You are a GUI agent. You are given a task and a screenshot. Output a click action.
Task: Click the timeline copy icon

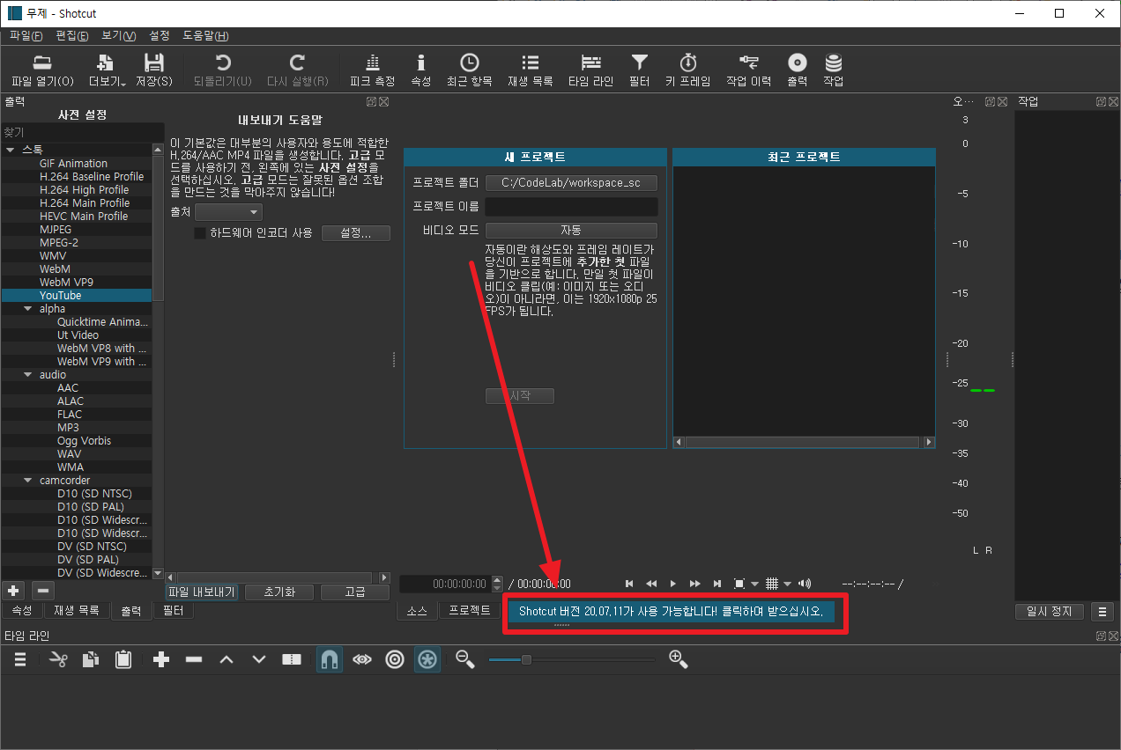[x=91, y=658]
